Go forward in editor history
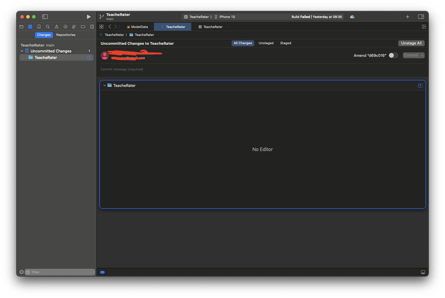 115,27
